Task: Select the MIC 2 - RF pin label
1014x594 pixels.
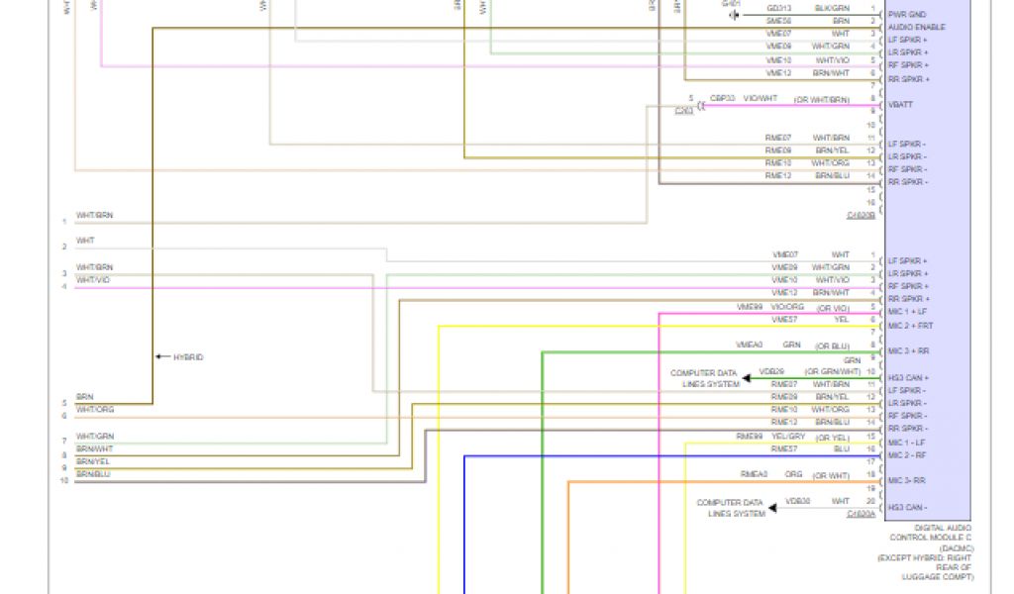Action: tap(907, 455)
